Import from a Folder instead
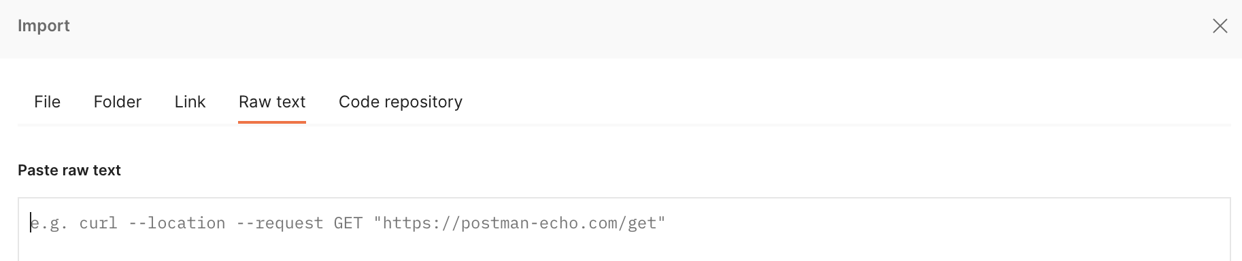Image resolution: width=1242 pixels, height=261 pixels. [118, 102]
